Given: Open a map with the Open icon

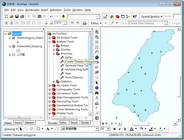Looking at the screenshot, I should pyautogui.click(x=12, y=16).
